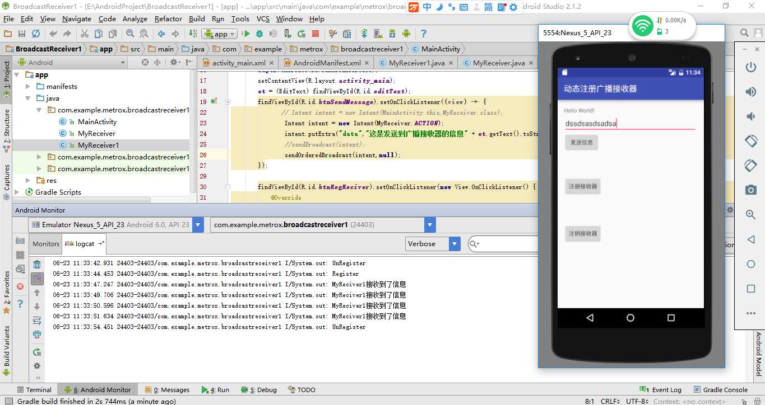Select MyReceiver1 in project tree
Image resolution: width=765 pixels, height=405 pixels.
point(98,145)
